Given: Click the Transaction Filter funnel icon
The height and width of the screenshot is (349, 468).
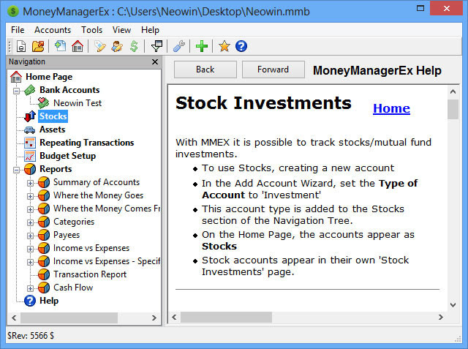Looking at the screenshot, I should (x=156, y=46).
